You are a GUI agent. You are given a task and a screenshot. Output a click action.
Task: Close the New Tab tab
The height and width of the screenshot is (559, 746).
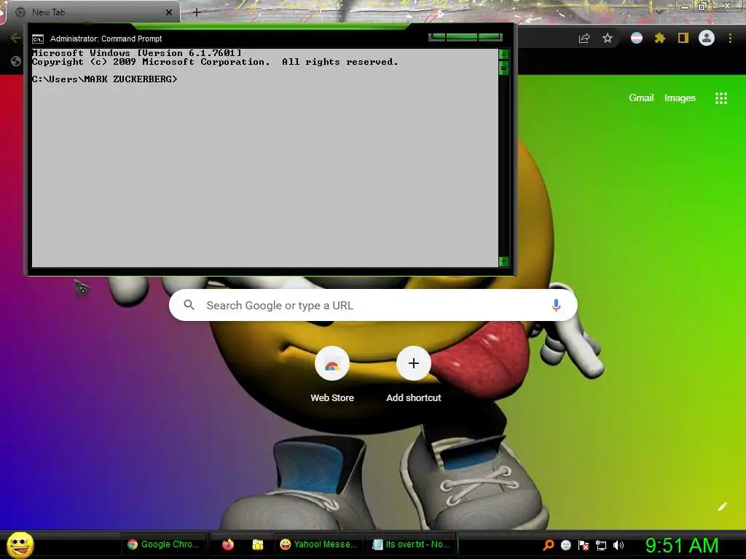point(169,12)
